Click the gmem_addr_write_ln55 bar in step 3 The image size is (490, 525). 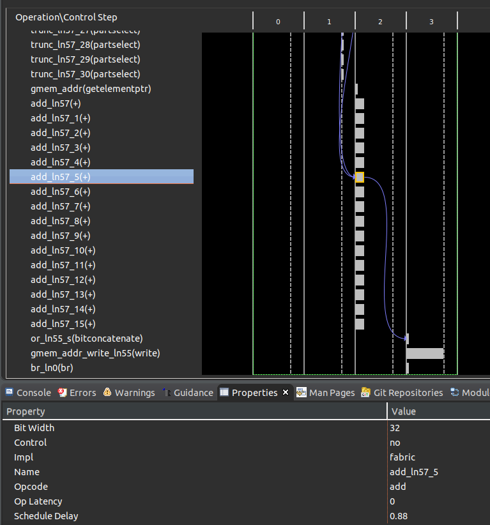click(425, 353)
